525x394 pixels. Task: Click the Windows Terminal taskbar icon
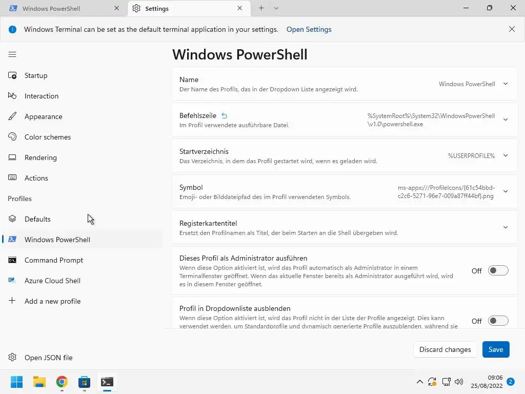[x=107, y=382]
